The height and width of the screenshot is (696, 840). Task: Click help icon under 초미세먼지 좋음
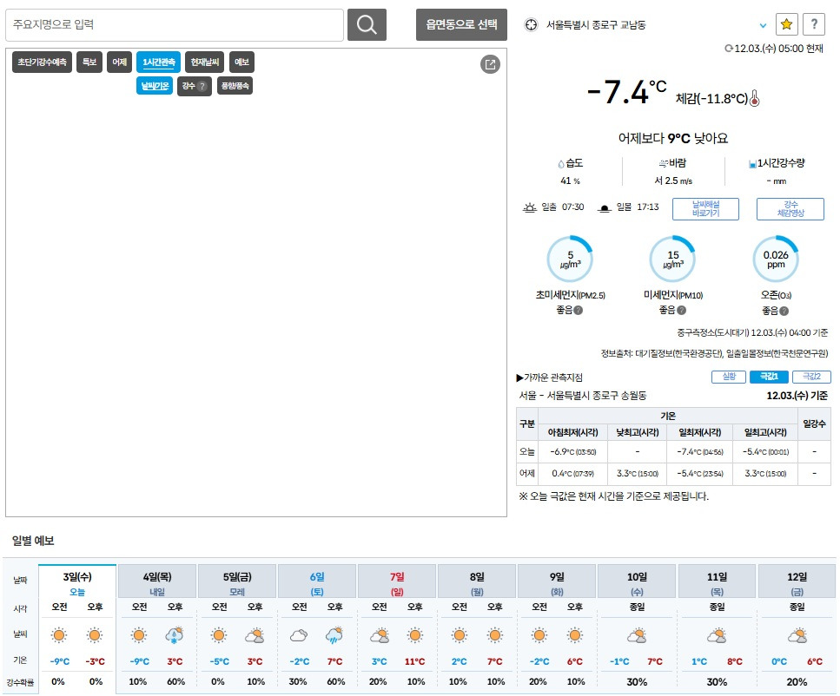pyautogui.click(x=578, y=310)
